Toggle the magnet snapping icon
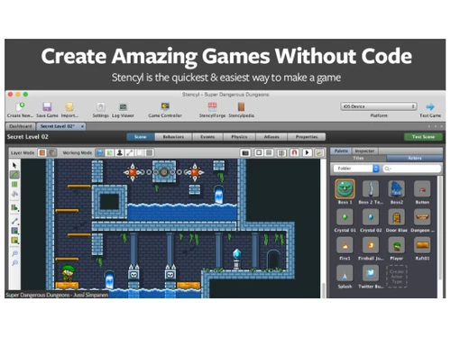451x338 pixels. (x=294, y=152)
